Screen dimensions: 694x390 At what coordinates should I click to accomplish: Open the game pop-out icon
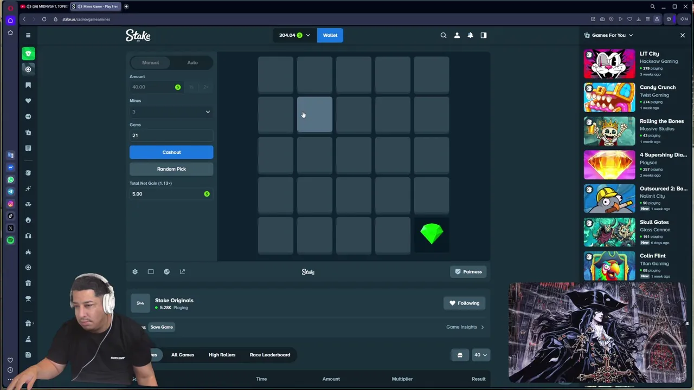pyautogui.click(x=182, y=272)
